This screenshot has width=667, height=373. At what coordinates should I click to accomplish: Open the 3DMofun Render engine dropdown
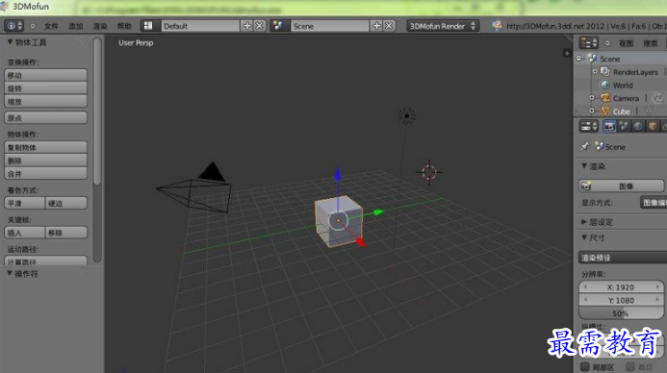tap(443, 26)
